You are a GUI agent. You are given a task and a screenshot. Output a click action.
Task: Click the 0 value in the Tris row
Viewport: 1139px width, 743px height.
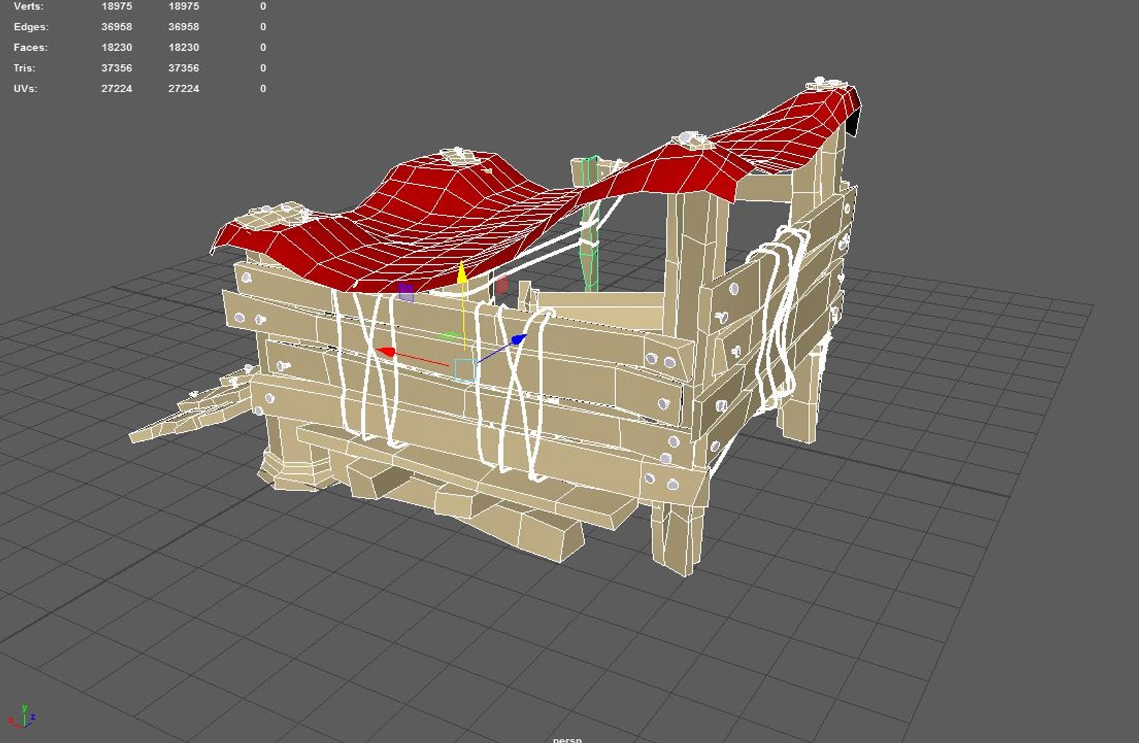click(x=263, y=68)
